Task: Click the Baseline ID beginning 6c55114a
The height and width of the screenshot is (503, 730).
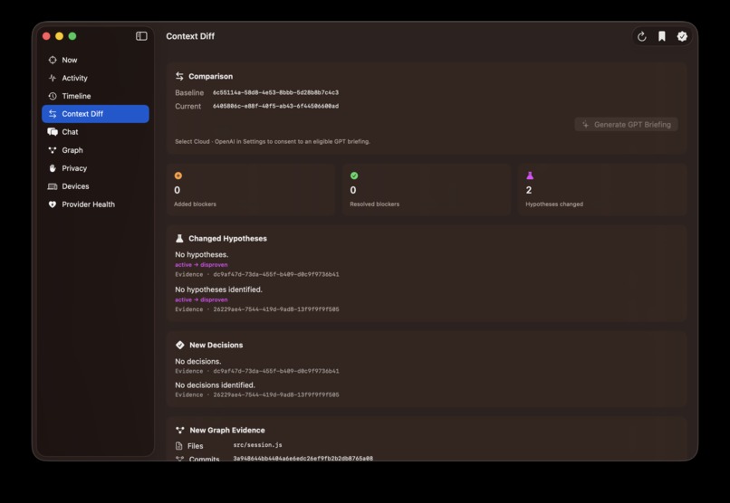Action: (x=275, y=92)
